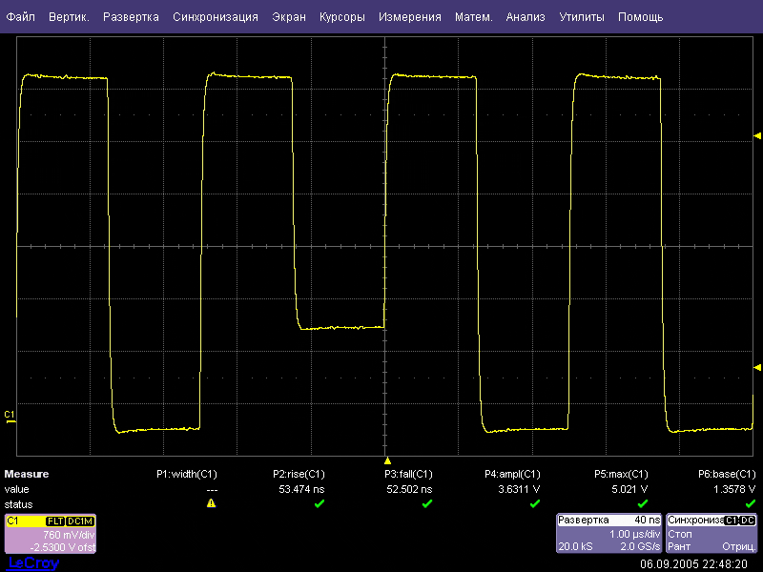Image resolution: width=763 pixels, height=572 pixels.
Task: Click the P6 base green checkmark
Action: (750, 503)
